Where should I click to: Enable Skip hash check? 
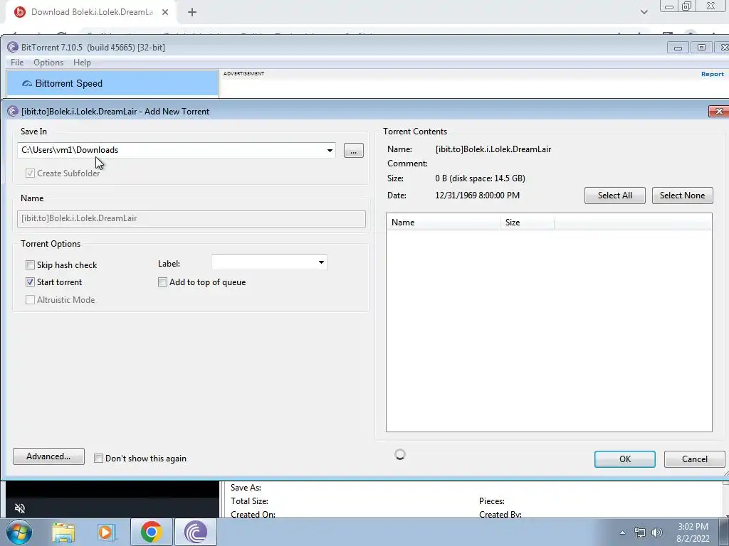click(x=30, y=265)
